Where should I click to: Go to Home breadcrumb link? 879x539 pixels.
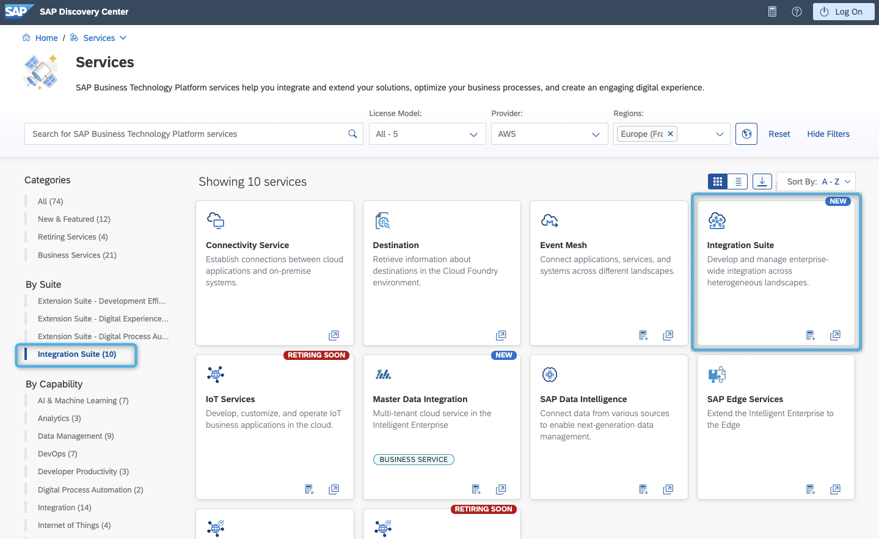tap(46, 38)
